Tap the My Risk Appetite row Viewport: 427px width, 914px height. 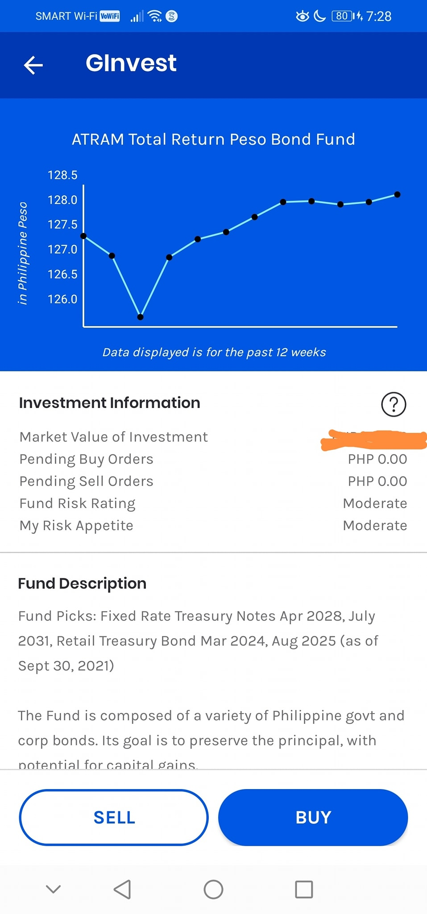213,525
